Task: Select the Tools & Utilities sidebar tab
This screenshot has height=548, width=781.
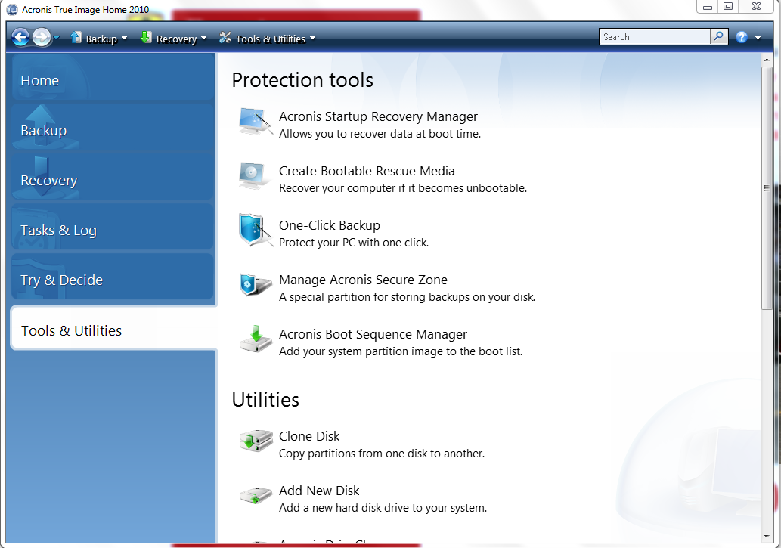Action: 114,328
